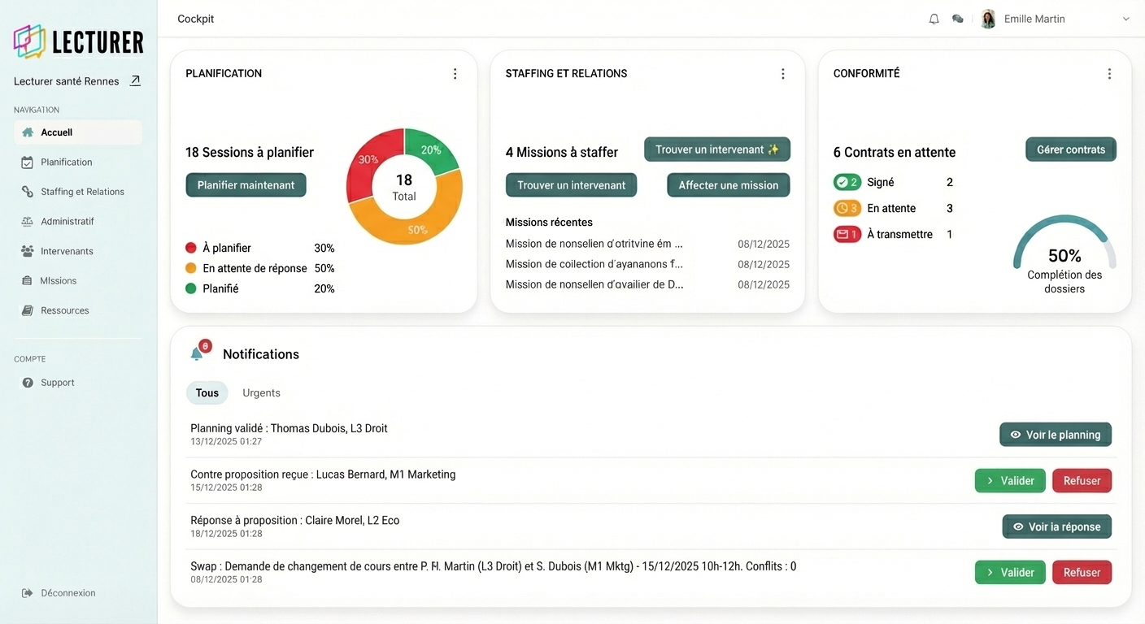Open the Conformité card kebab menu
Viewport: 1145px width, 624px height.
(x=1109, y=73)
